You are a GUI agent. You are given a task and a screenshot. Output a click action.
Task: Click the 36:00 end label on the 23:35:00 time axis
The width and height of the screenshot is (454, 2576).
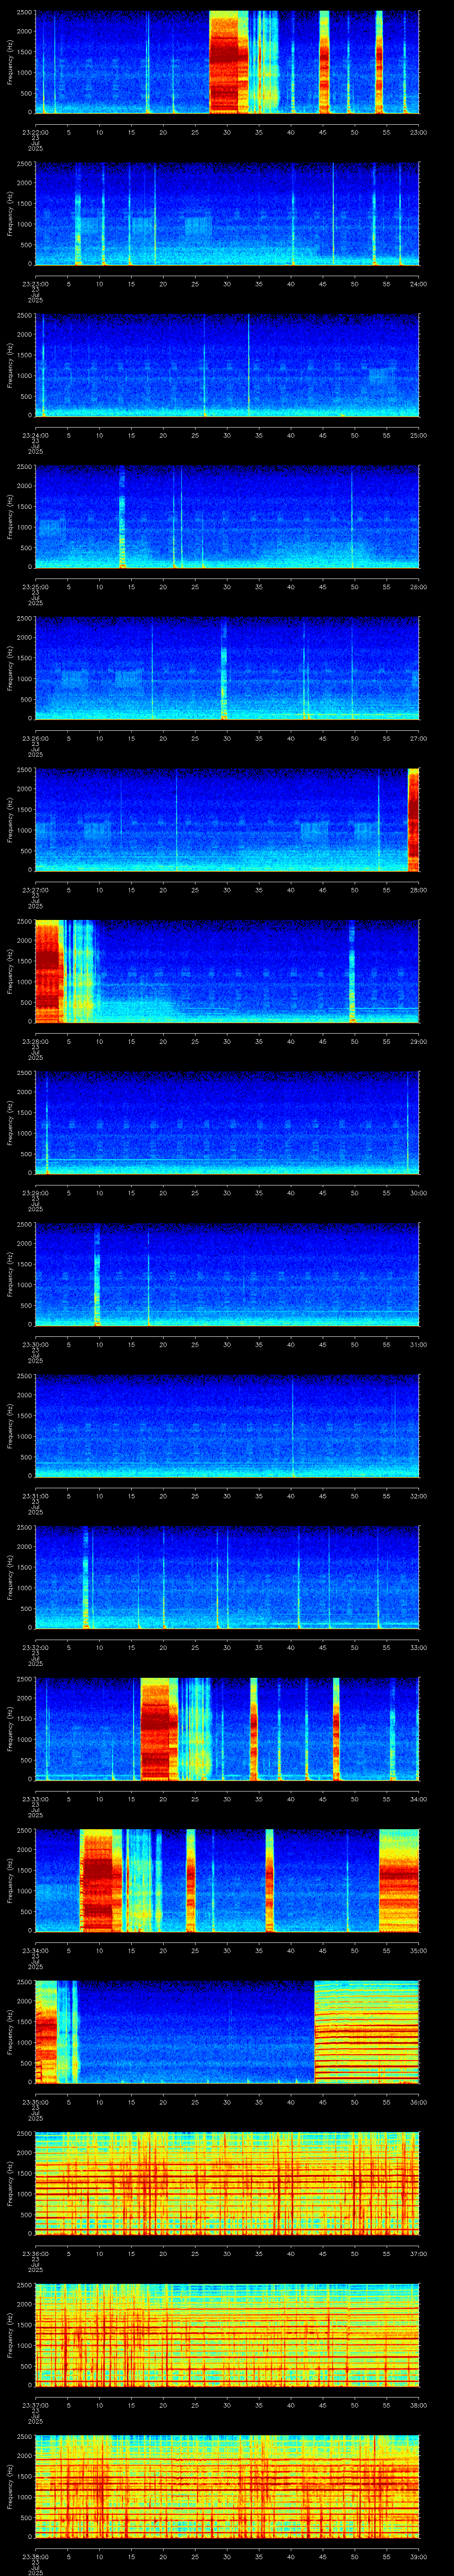[418, 2101]
